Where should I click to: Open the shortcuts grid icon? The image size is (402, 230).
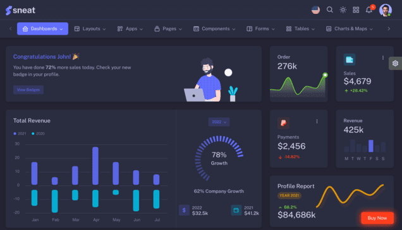(356, 9)
